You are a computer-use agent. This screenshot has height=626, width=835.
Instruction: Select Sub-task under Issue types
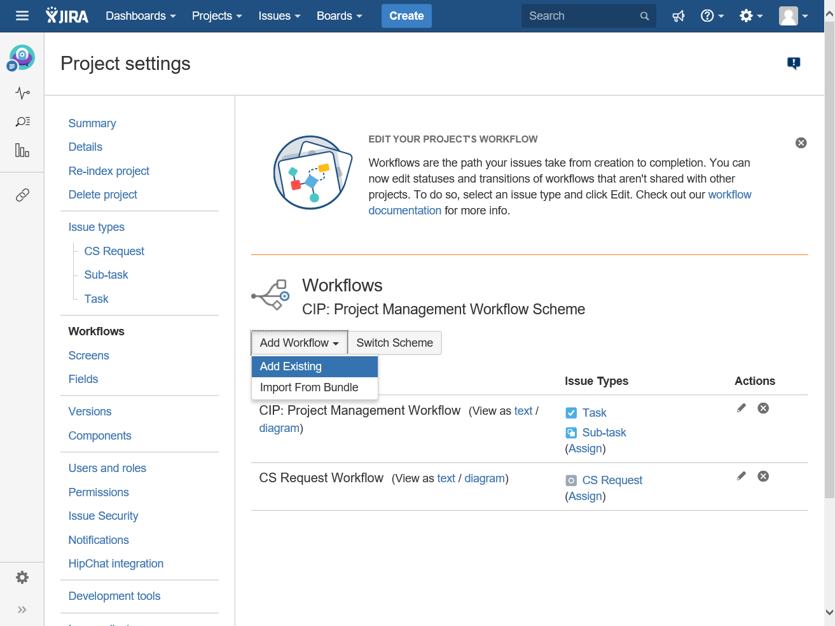pyautogui.click(x=106, y=275)
